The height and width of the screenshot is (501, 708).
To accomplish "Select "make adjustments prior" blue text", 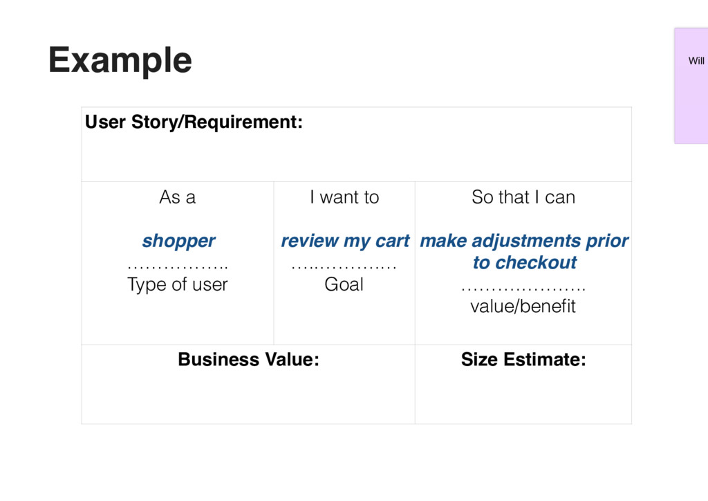I will pyautogui.click(x=523, y=241).
